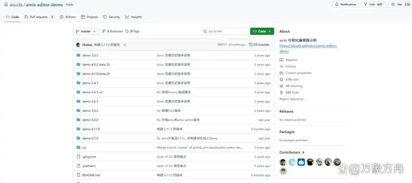Star the repository
This screenshot has width=412, height=183.
(x=400, y=4)
